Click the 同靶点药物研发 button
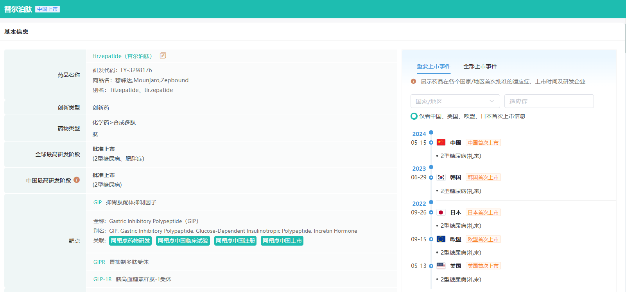 [x=131, y=241]
